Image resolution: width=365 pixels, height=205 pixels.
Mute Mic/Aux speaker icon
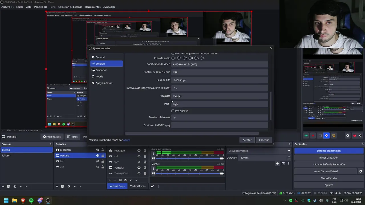point(153,173)
